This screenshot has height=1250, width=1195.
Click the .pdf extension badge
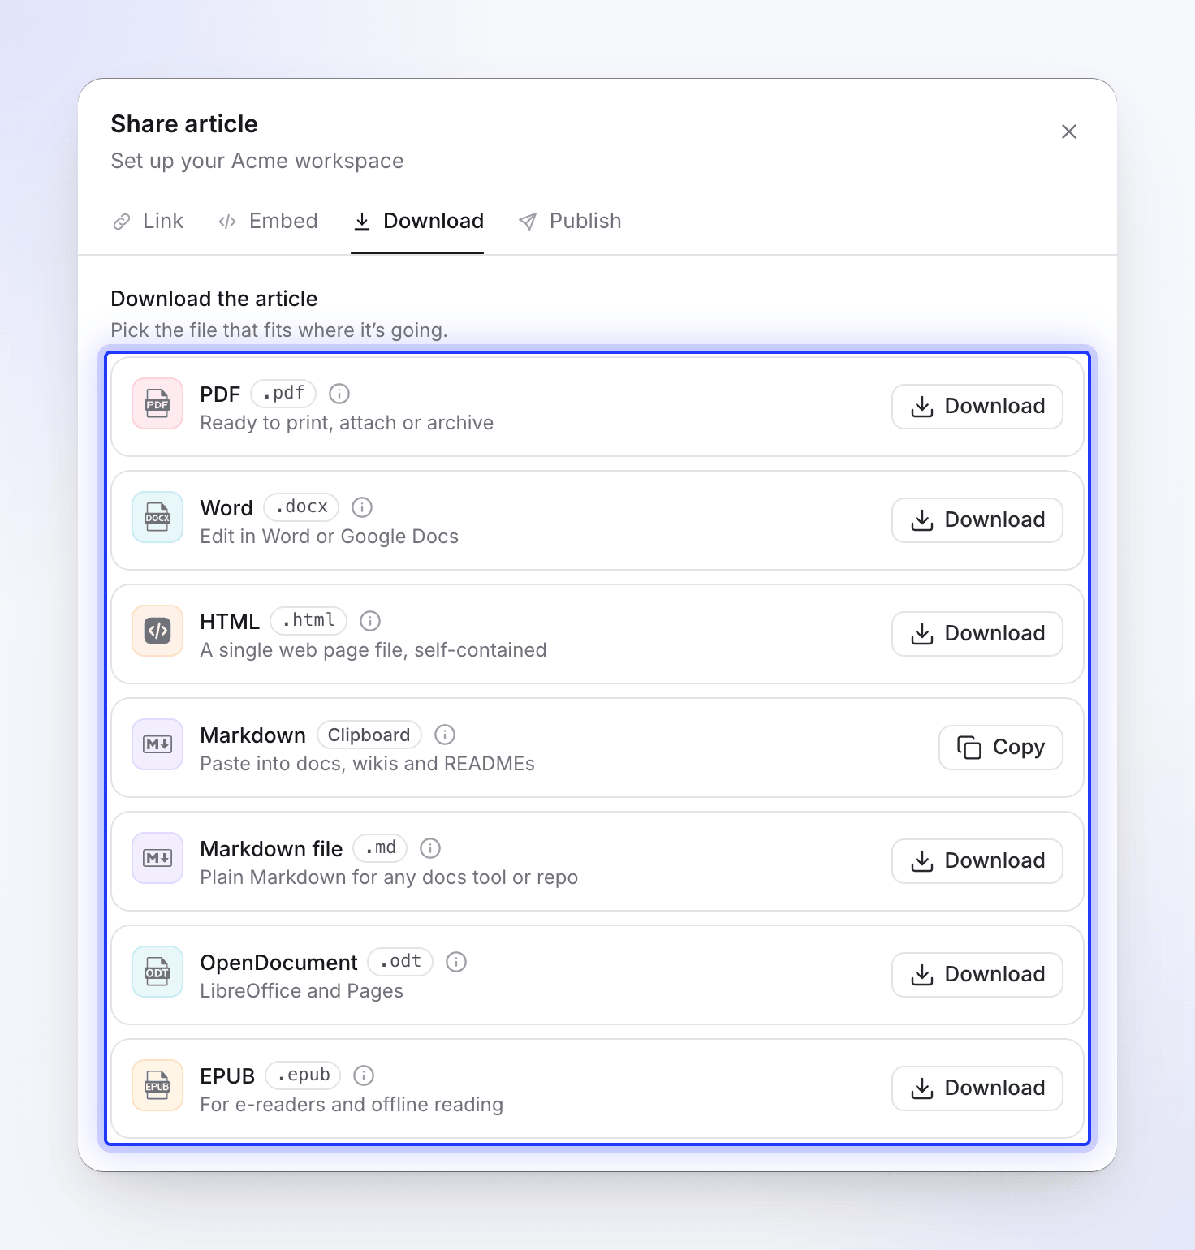(283, 394)
